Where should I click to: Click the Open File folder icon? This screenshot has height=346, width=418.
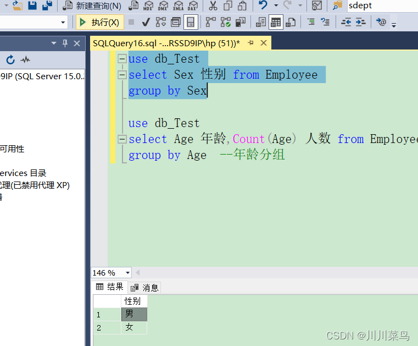pos(18,6)
